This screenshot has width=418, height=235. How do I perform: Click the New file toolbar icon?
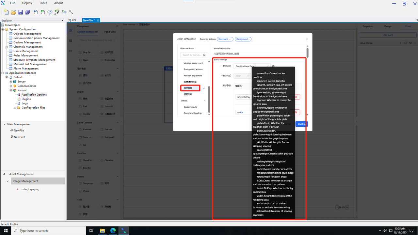coord(6,12)
